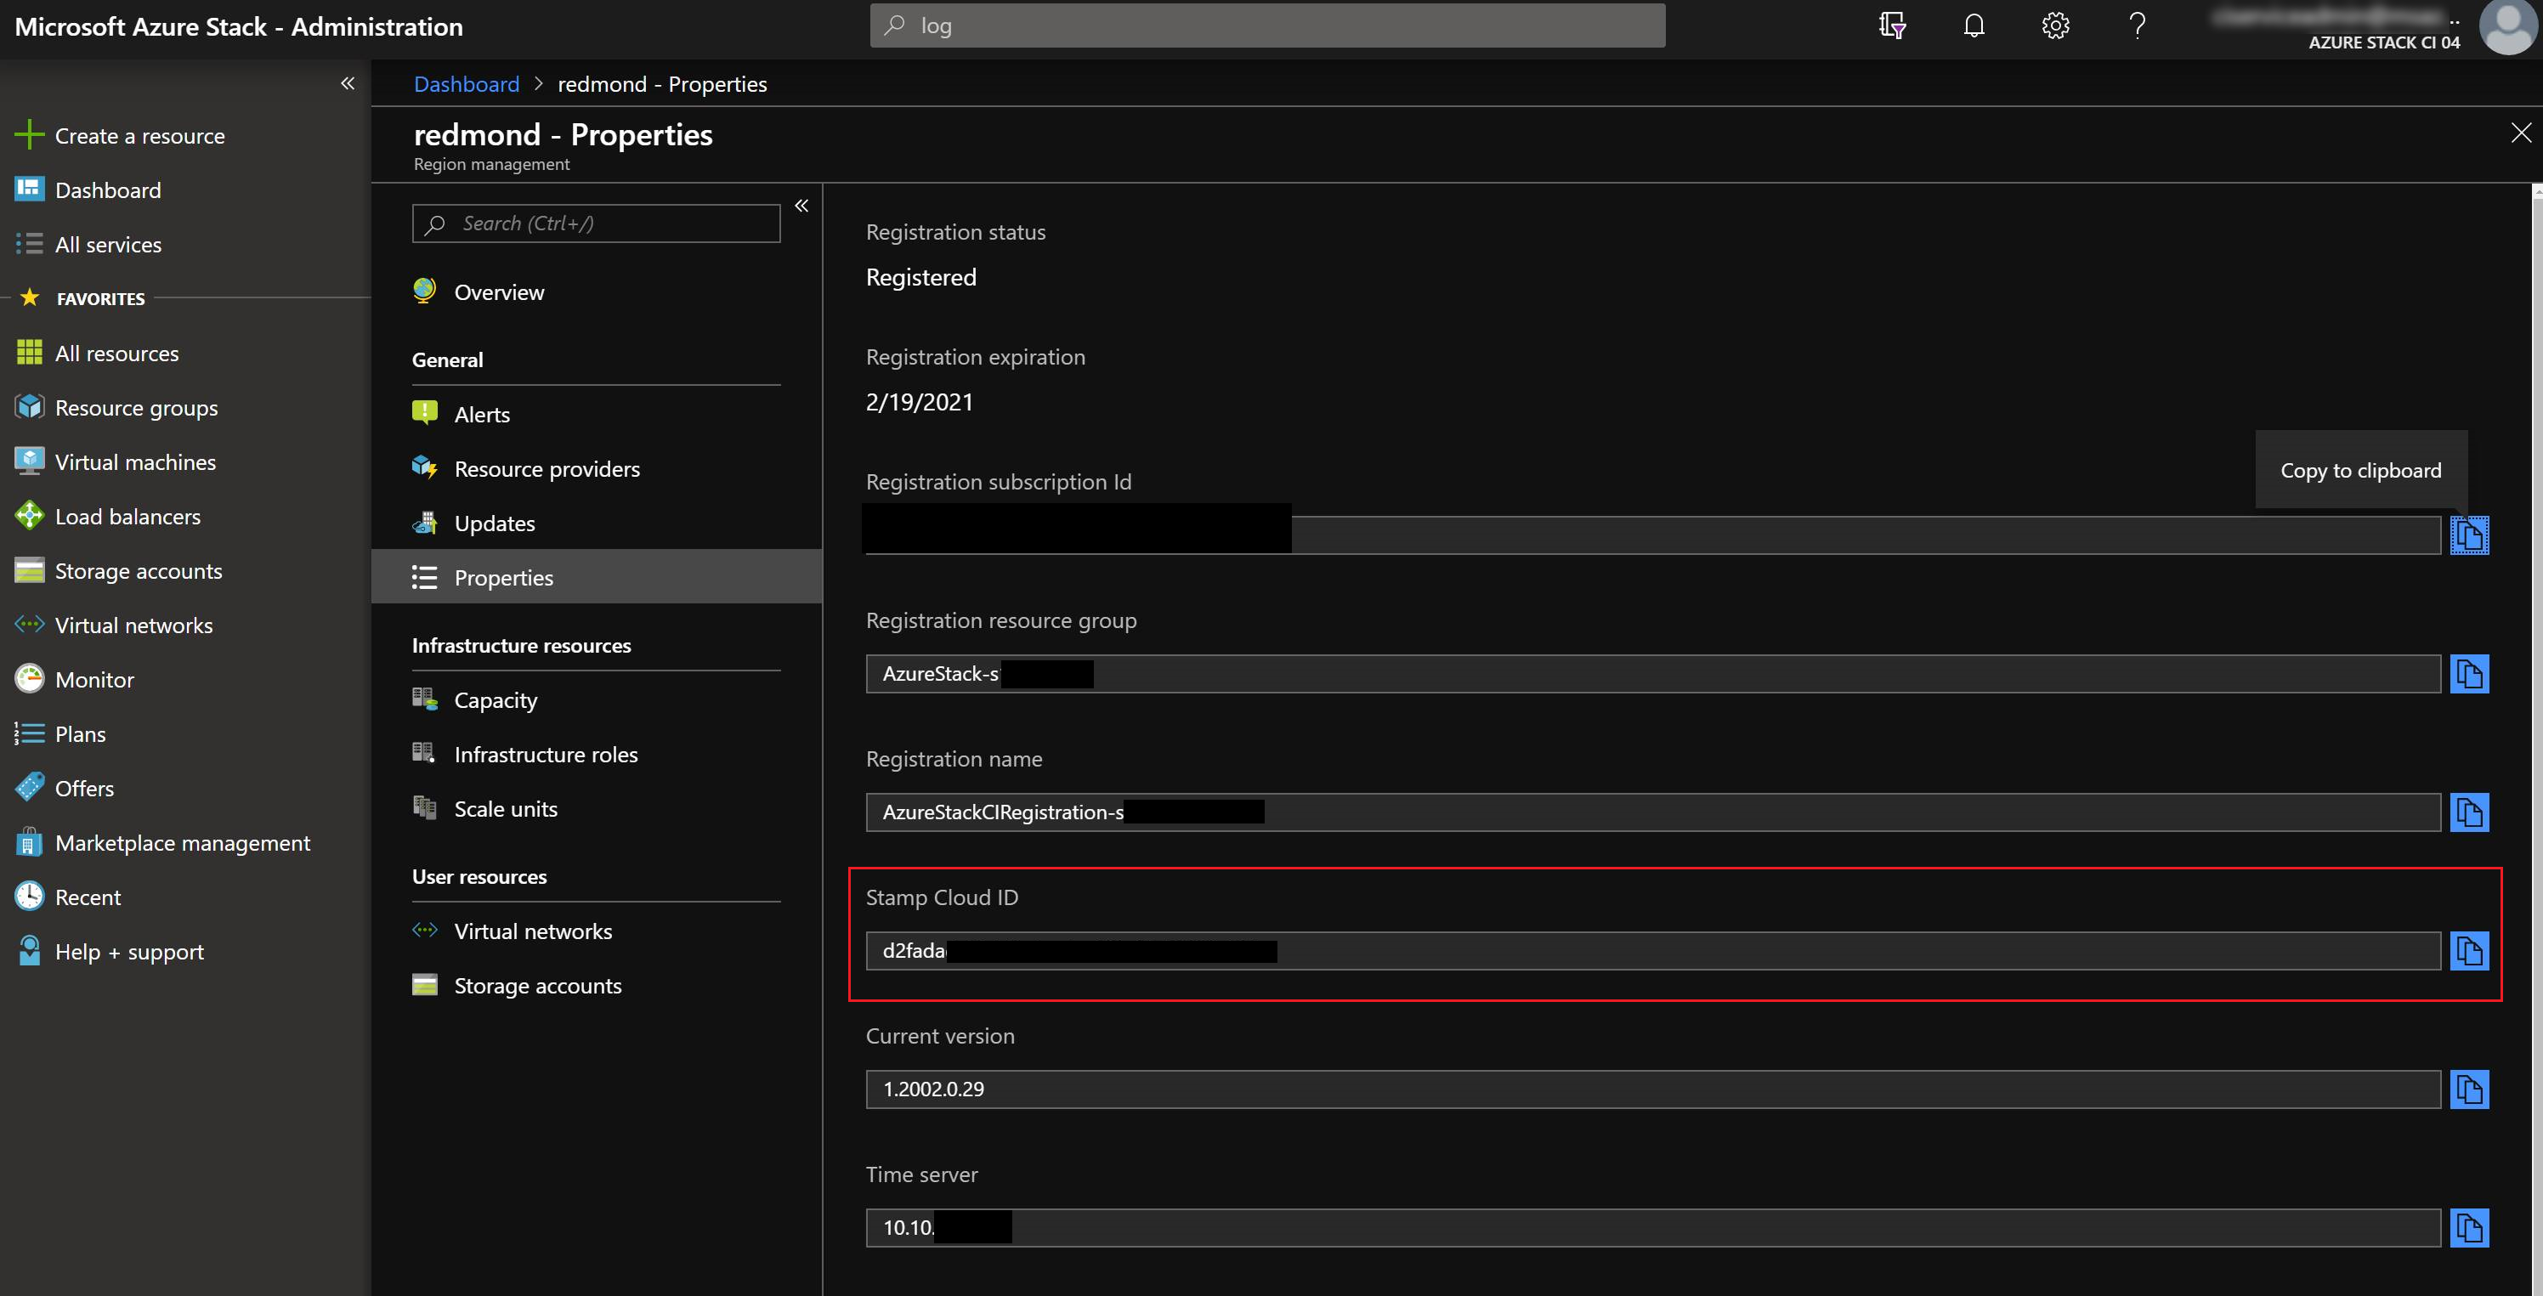
Task: Toggle the notification bell icon
Action: [1973, 25]
